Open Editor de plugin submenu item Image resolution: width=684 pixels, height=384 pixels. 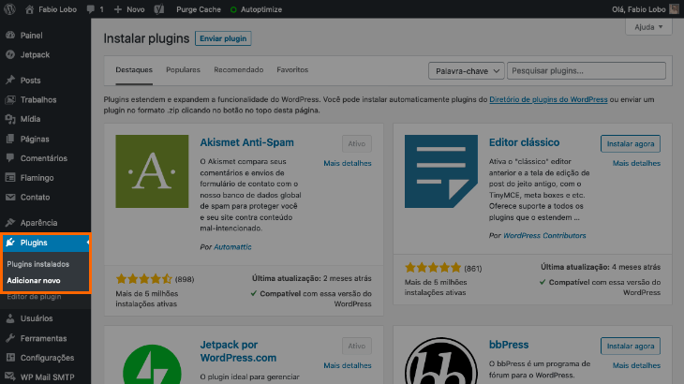click(34, 297)
